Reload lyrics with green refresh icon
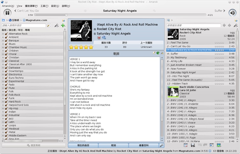 (x=158, y=53)
